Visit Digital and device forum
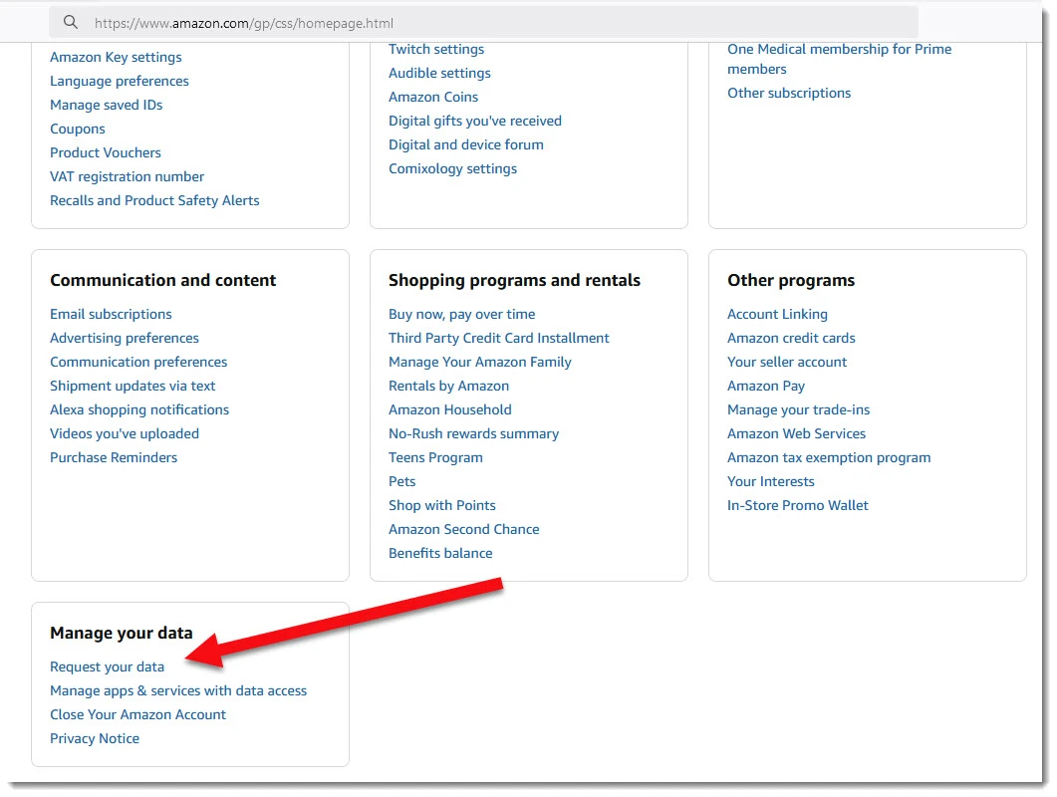 coord(466,145)
